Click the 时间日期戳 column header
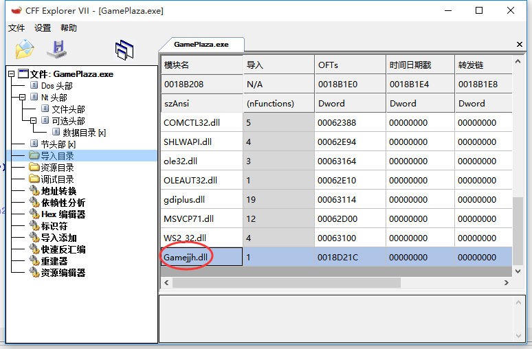 coord(420,65)
